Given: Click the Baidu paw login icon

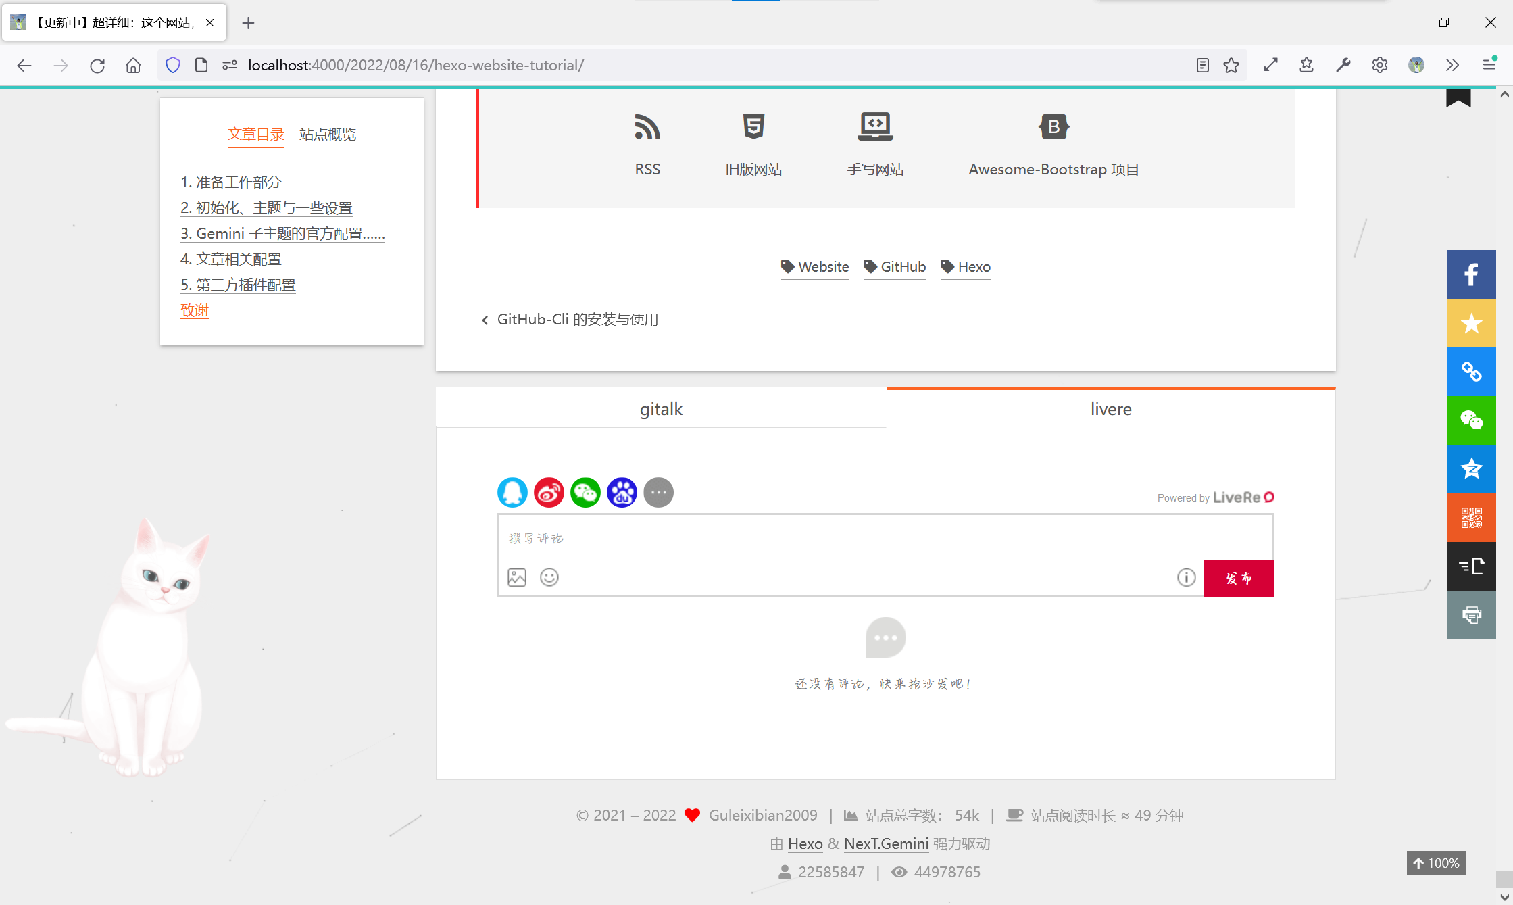Looking at the screenshot, I should tap(622, 492).
